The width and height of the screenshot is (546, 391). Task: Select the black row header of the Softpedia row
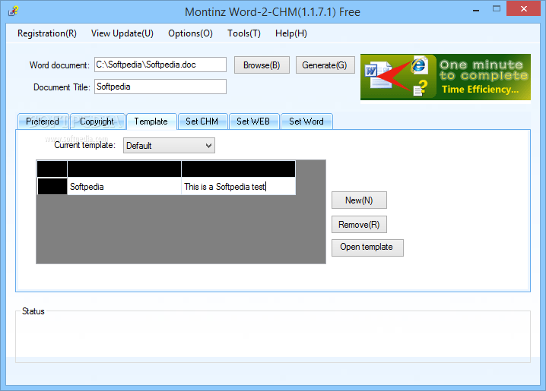(52, 187)
